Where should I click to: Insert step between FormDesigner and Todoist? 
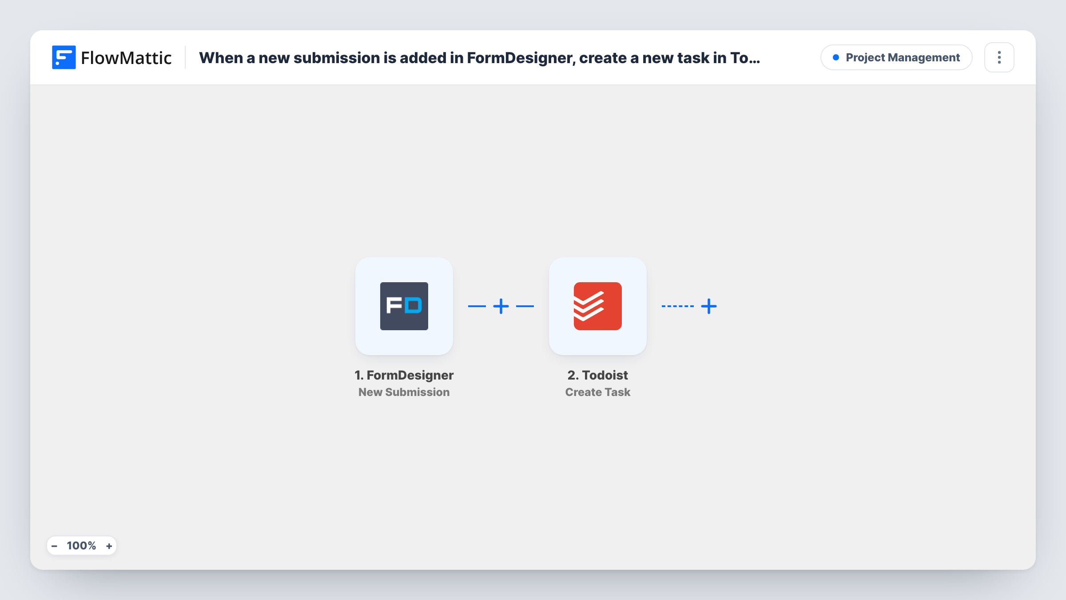pos(501,306)
